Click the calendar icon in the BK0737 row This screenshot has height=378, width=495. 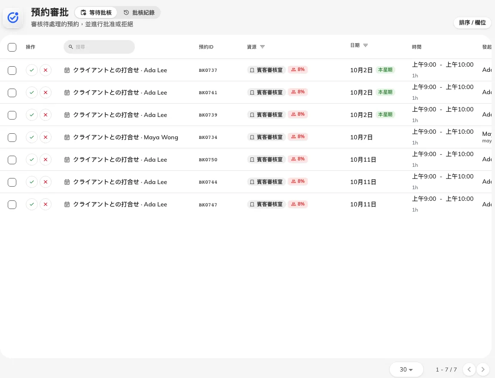coord(67,70)
